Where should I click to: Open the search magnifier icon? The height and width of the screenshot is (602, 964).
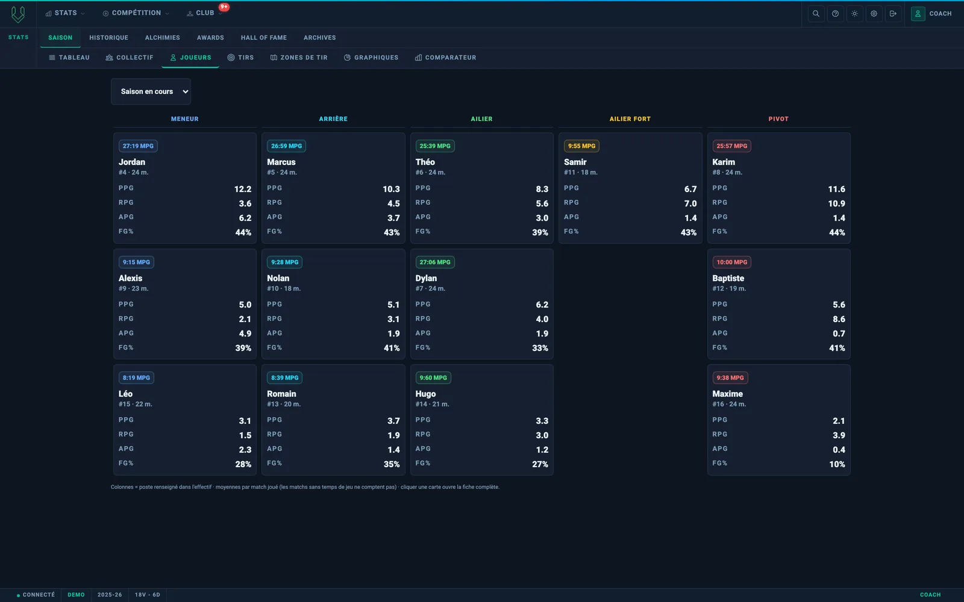click(816, 13)
